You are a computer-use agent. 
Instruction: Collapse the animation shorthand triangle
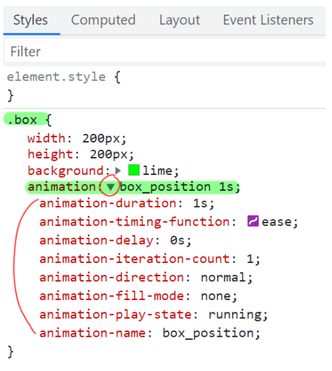point(110,186)
